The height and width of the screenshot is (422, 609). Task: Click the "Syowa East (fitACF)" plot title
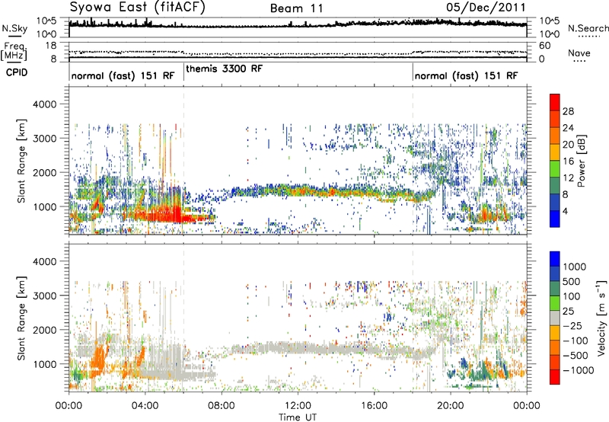coord(137,7)
